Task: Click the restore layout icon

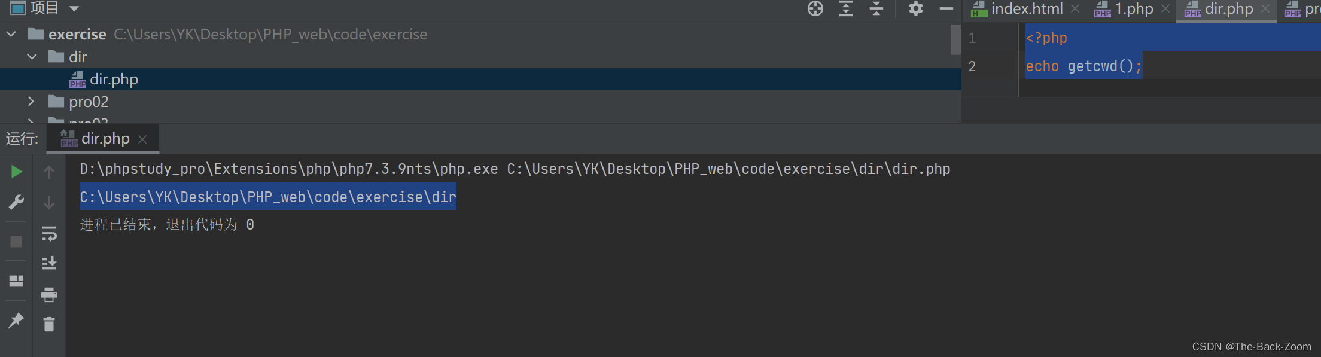Action: pyautogui.click(x=16, y=281)
